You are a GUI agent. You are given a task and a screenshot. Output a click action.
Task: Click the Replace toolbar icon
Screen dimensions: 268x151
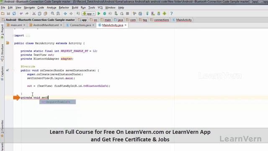point(58,13)
